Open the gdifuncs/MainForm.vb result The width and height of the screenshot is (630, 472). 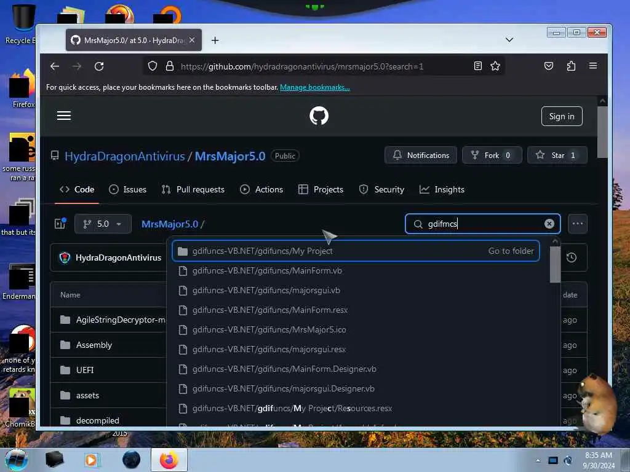coord(356,271)
